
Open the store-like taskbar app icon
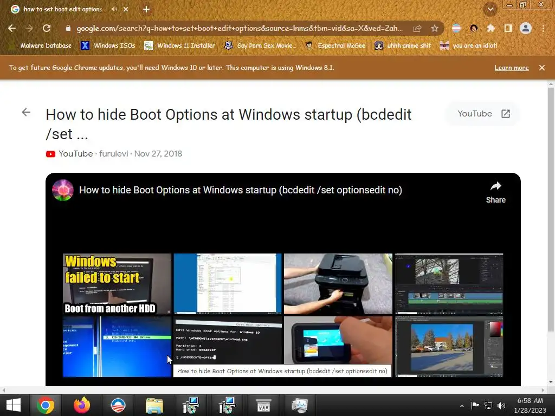[x=263, y=405]
